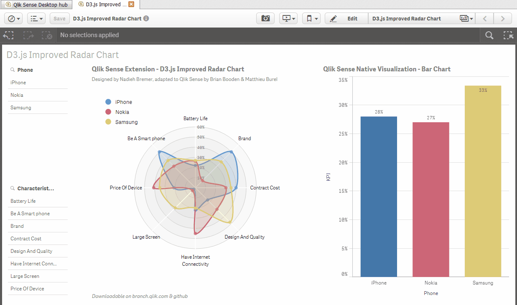
Task: Select Battery Life in Characteristic list
Action: 38,201
